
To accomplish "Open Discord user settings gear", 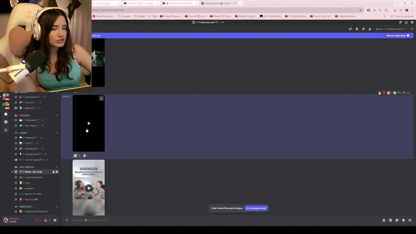I will (x=55, y=220).
